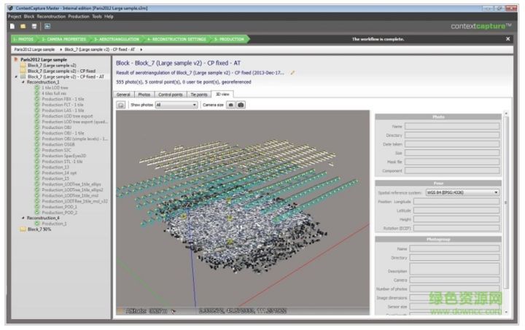Click the fourth toolbar icon beside Save
Screen dimensions: 525x330
[x=47, y=26]
